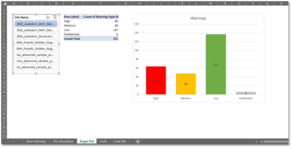Open the Row Labels filter dropdown
Viewport: 292px width, 148px height.
(x=81, y=17)
